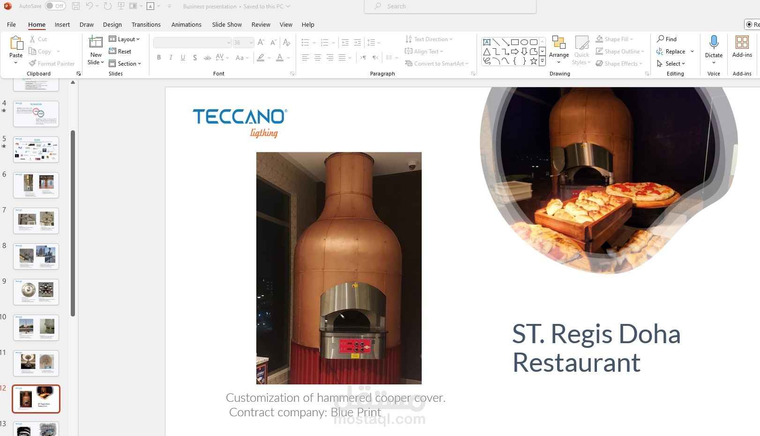Decrease list indent level icon
Image resolution: width=760 pixels, height=436 pixels.
tap(345, 43)
